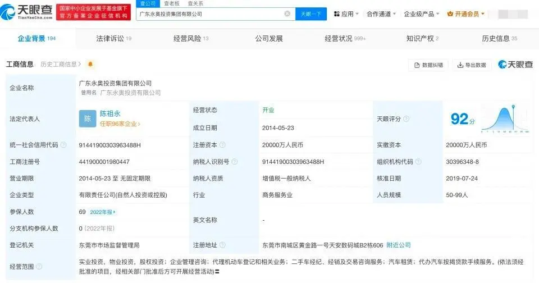This screenshot has height=283, width=539.
Task: Switch to the 查老板 search tab
Action: (172, 3)
